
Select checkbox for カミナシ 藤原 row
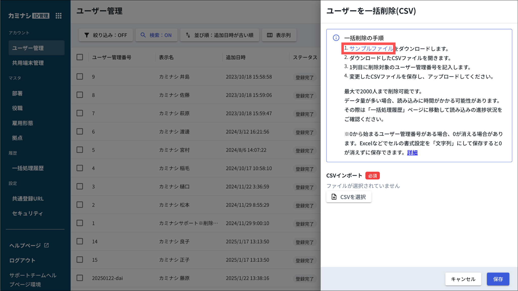click(80, 278)
